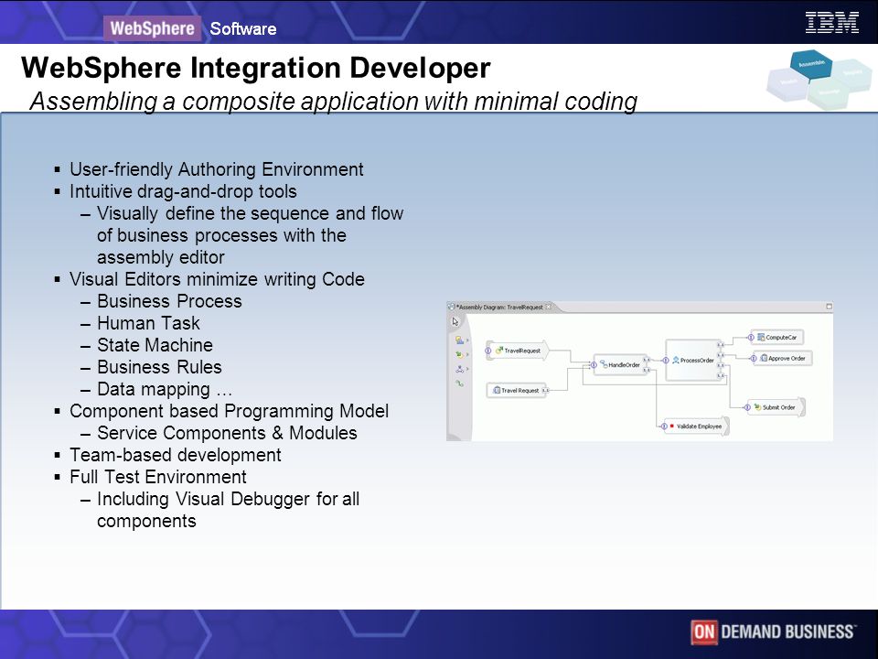Expand the import/export palette drawer arrow
Screen dimensions: 878x659
[x=467, y=355]
